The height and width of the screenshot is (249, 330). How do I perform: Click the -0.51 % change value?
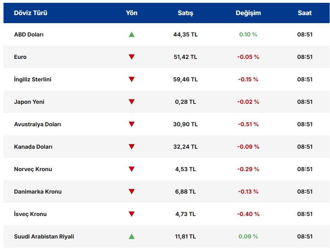(248, 124)
